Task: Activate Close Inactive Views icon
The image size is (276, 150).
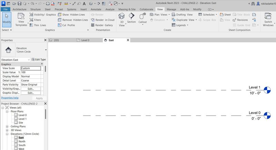Action: 110,3
